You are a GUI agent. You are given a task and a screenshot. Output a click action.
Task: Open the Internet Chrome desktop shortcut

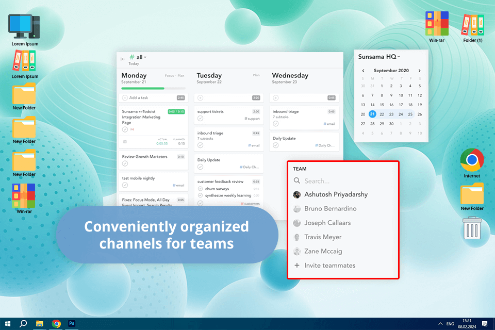pos(472,163)
